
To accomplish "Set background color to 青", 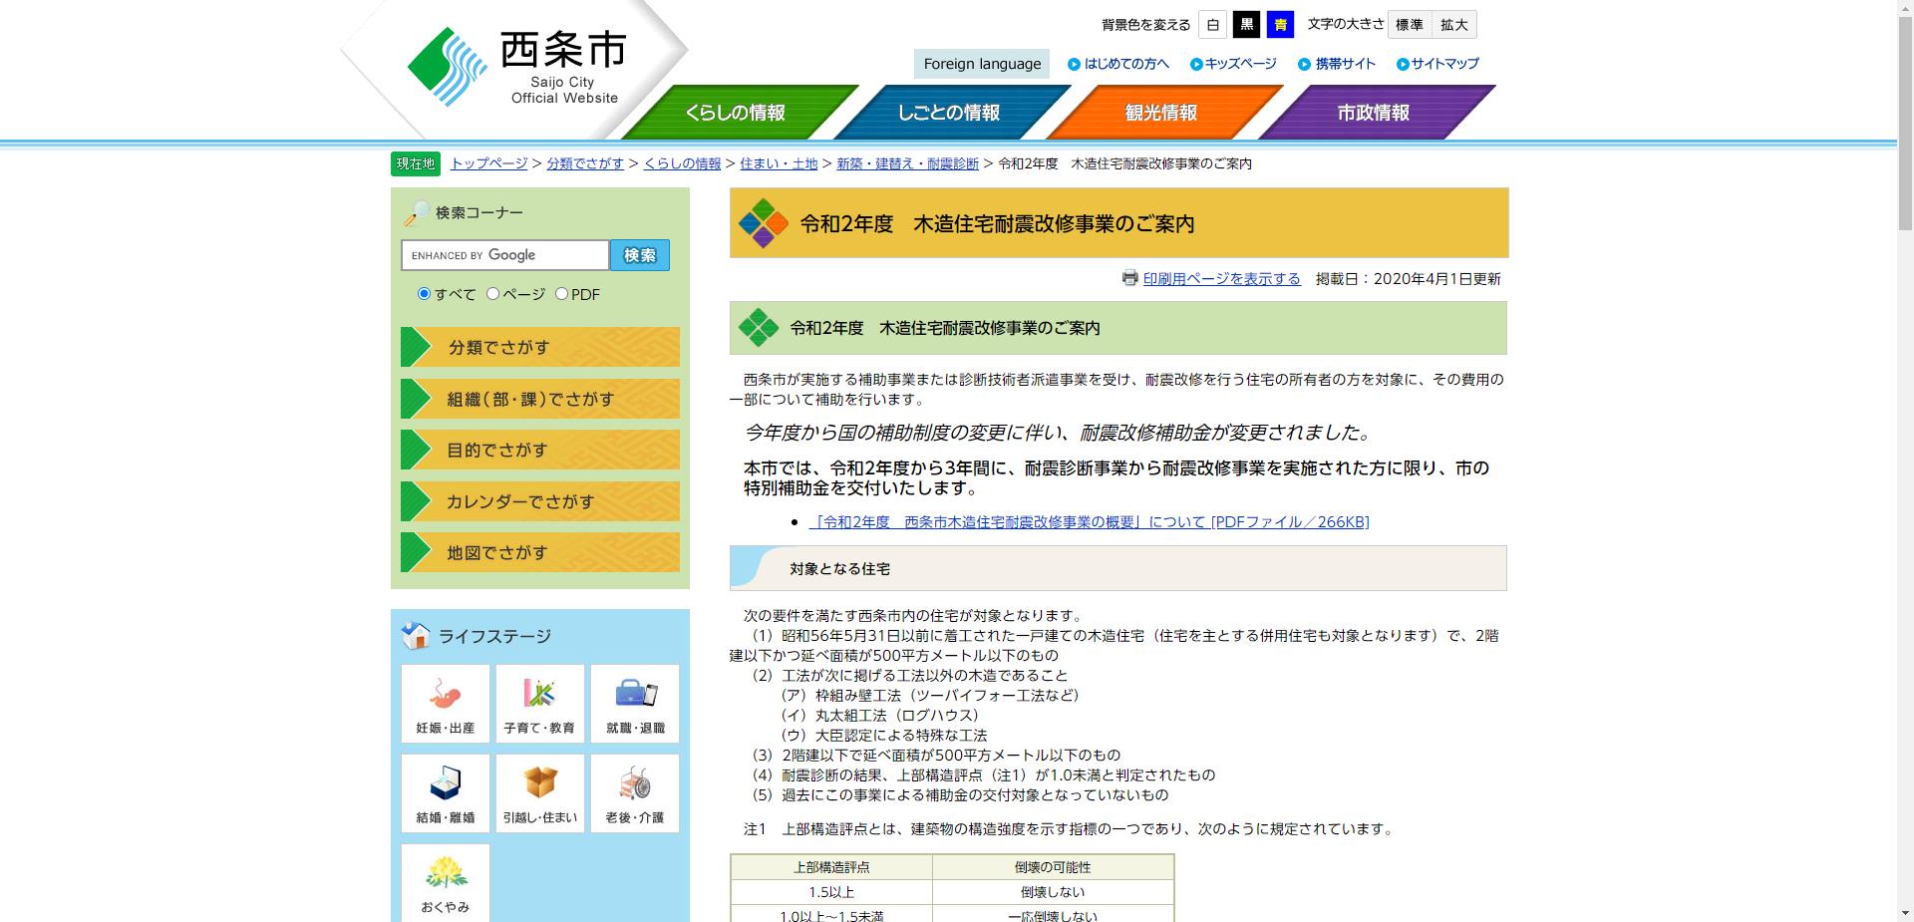I will coord(1279,24).
